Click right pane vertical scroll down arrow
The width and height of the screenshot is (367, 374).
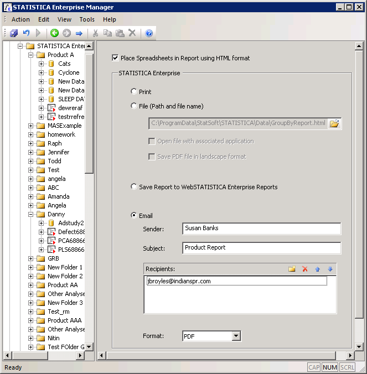(359, 346)
